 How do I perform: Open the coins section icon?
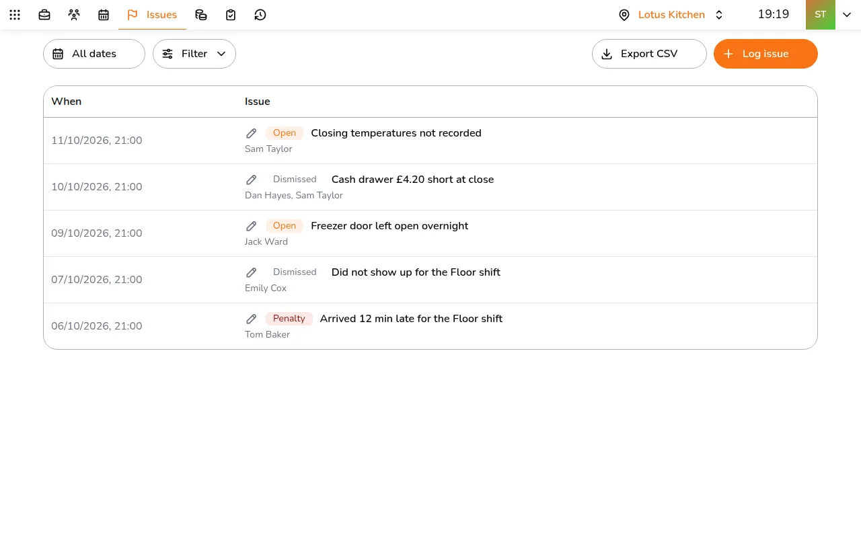(201, 15)
